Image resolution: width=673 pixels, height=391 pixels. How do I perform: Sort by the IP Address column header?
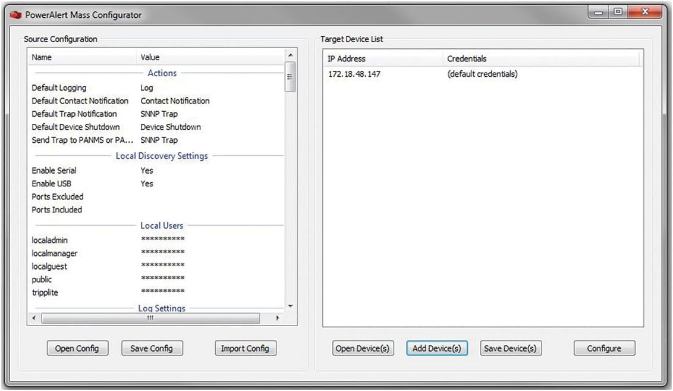click(x=383, y=58)
